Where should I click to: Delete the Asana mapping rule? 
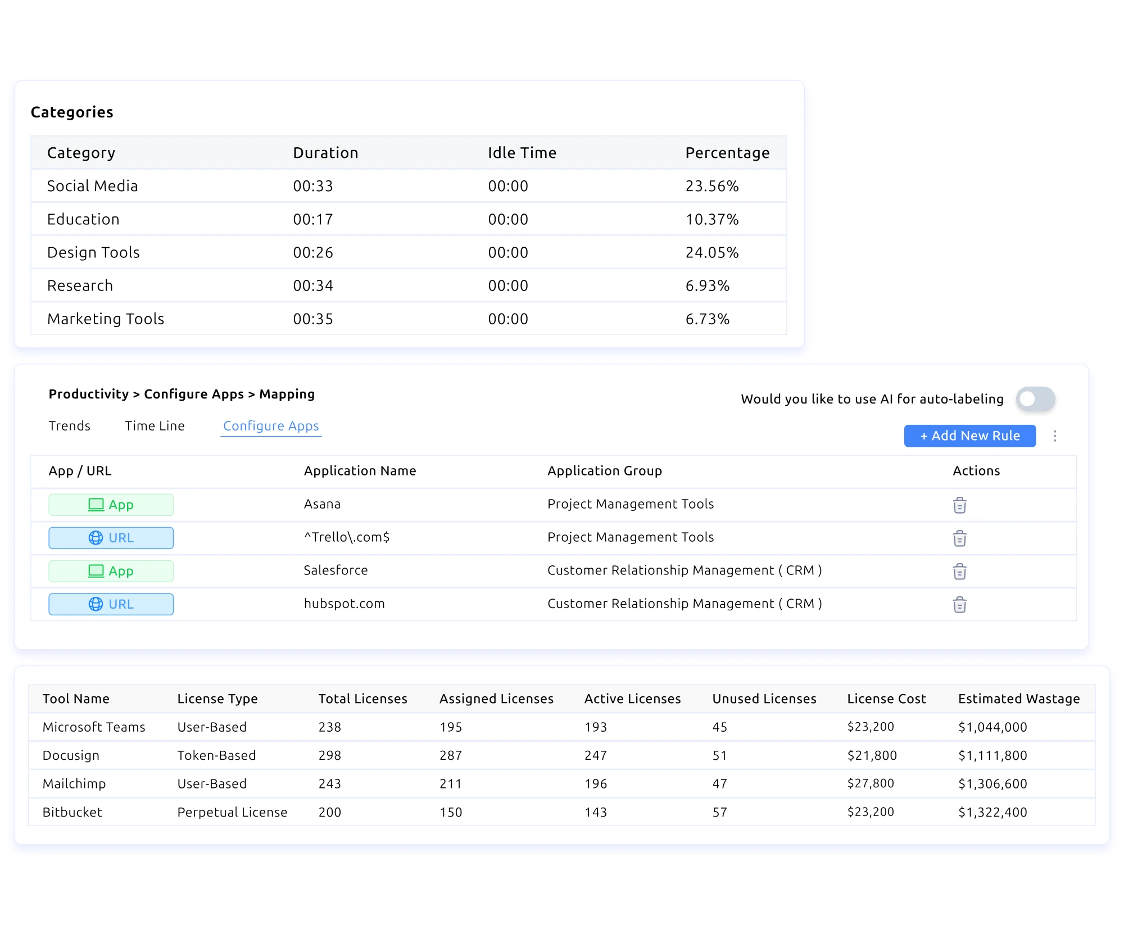pos(959,505)
